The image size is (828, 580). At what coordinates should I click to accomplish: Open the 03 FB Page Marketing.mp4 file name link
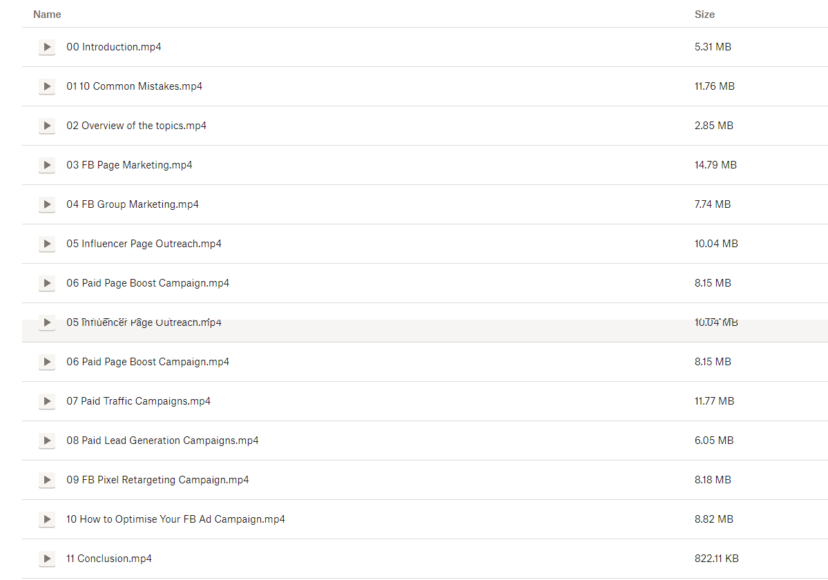pyautogui.click(x=129, y=165)
